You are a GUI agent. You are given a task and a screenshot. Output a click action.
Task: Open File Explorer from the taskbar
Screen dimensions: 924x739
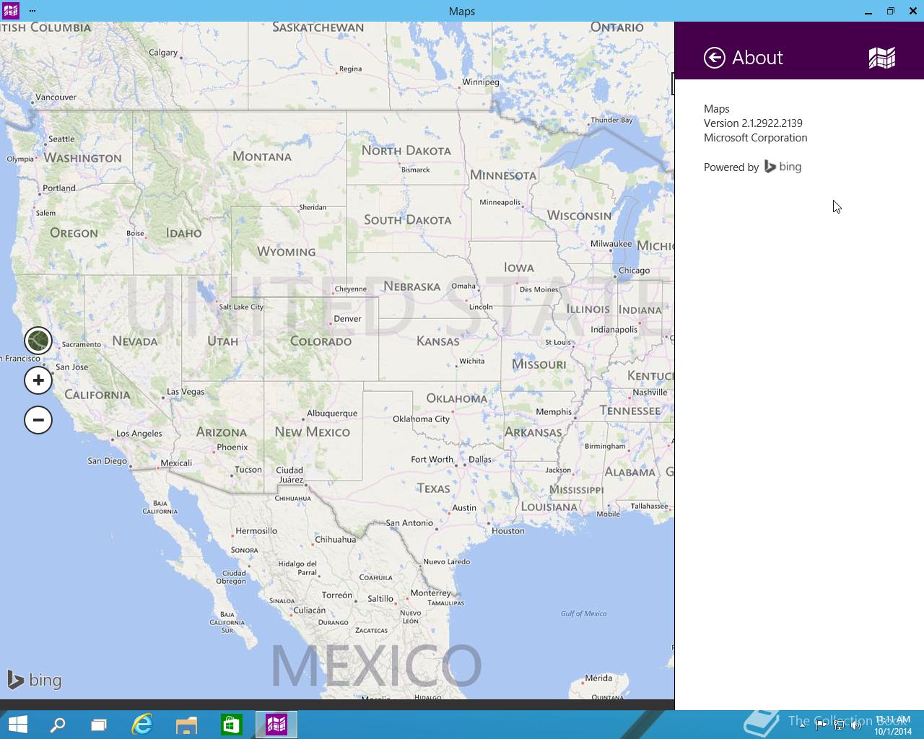tap(186, 725)
